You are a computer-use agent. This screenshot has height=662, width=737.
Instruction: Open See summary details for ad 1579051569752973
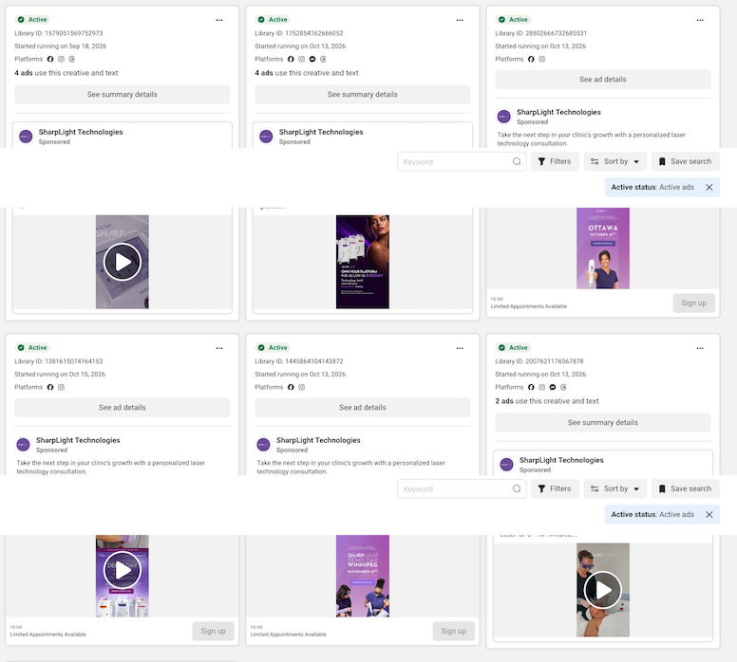123,95
